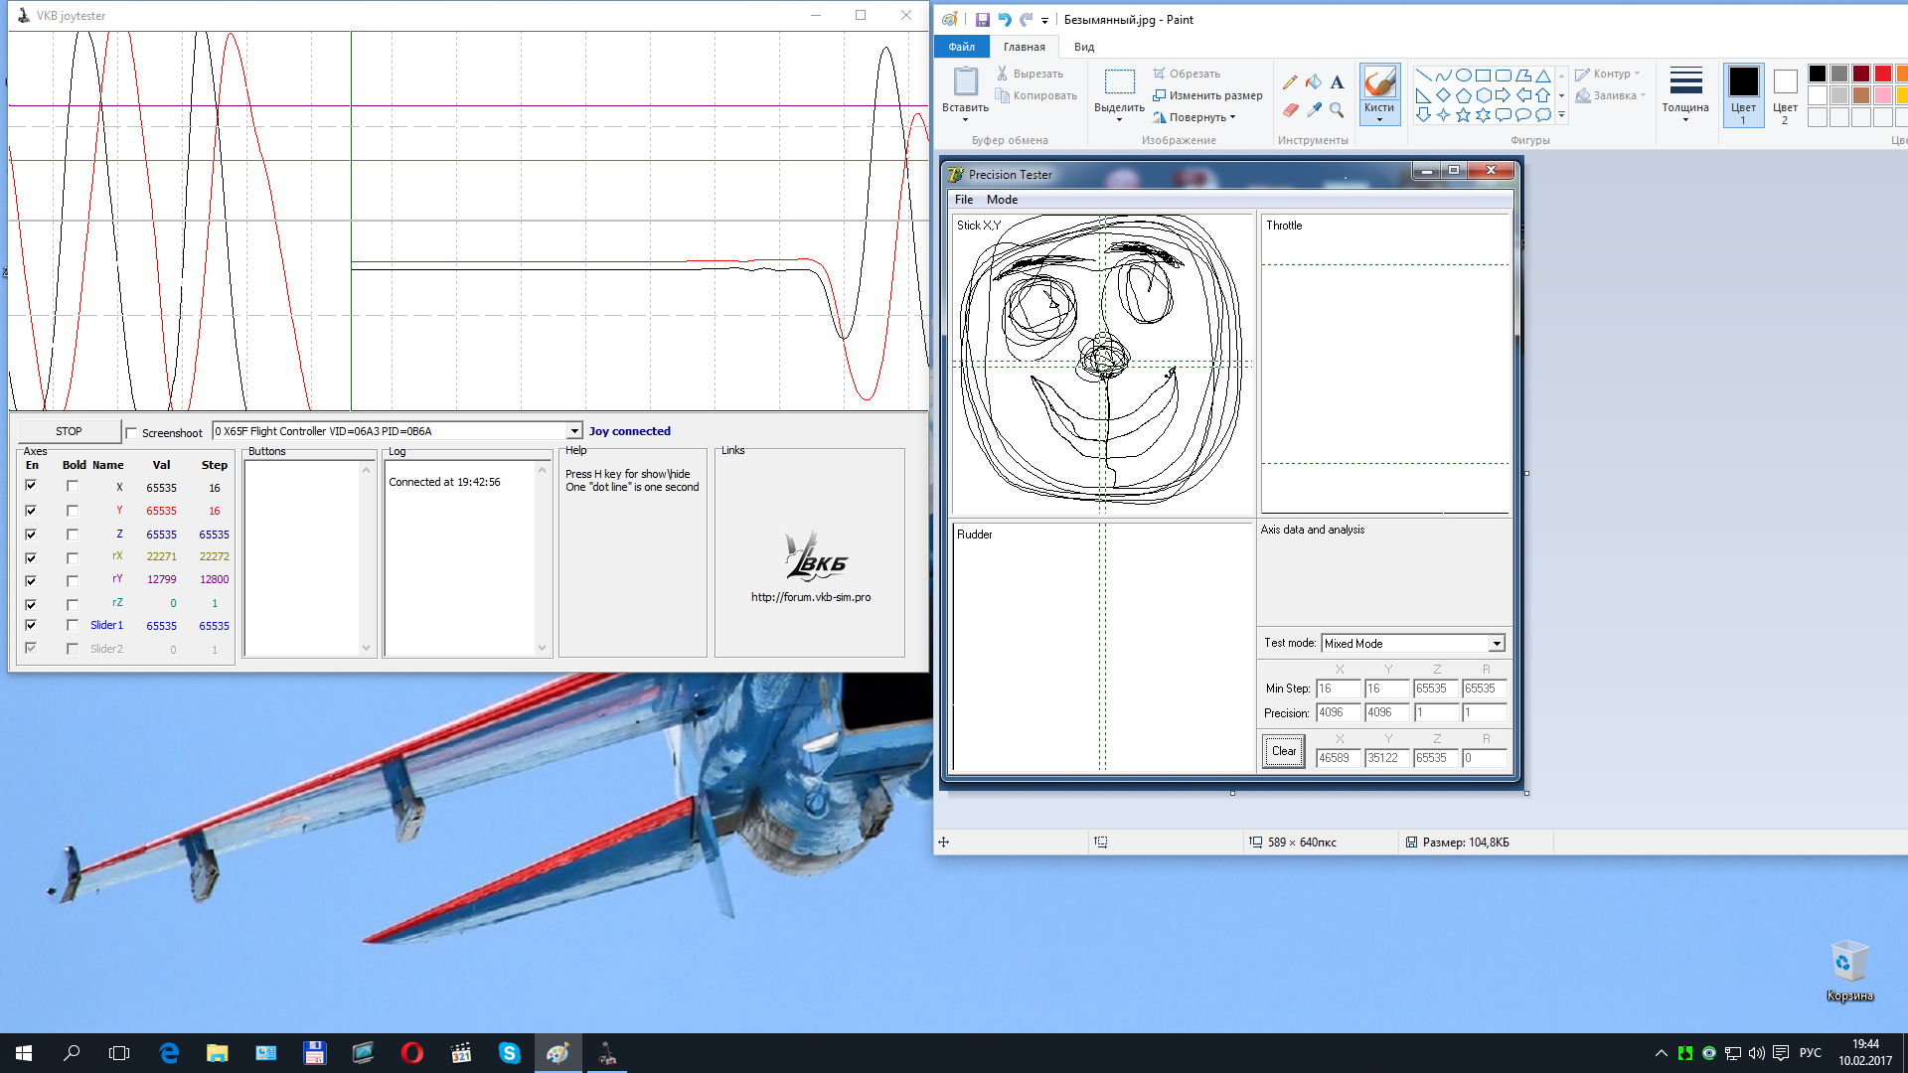Open Skype from the taskbar
Viewport: 1908px width, 1073px height.
(x=509, y=1053)
